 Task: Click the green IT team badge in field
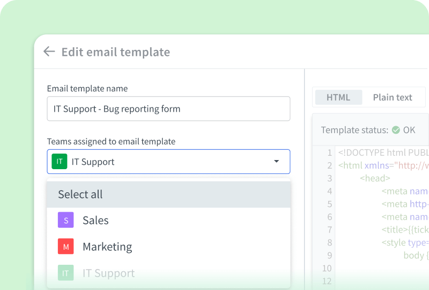(59, 162)
